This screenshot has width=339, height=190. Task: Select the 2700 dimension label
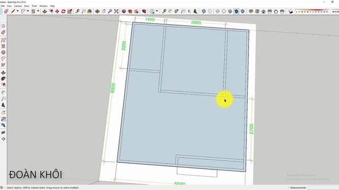(x=252, y=129)
